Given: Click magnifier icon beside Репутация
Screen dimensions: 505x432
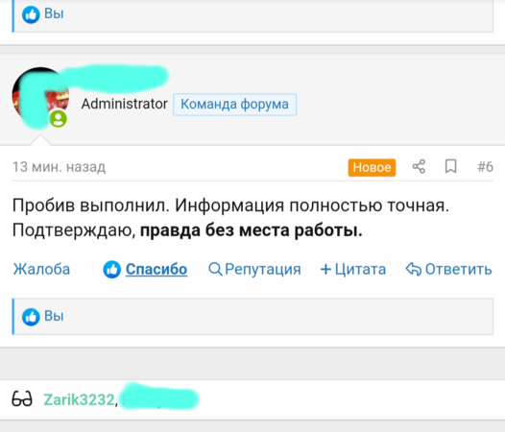Looking at the screenshot, I should 215,270.
